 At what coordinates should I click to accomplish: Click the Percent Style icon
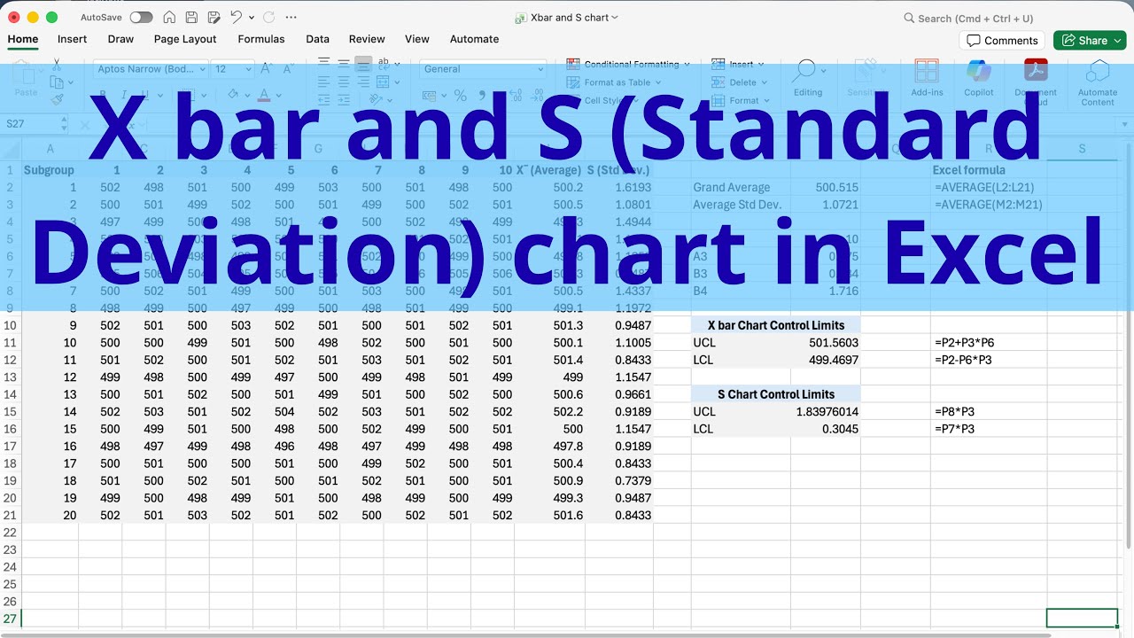coord(460,95)
